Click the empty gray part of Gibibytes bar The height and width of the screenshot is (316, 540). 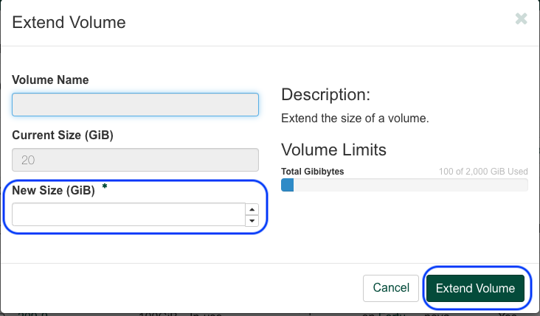(410, 185)
